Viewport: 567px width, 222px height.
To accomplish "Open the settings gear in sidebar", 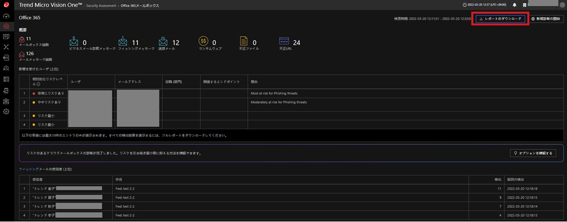I will [x=7, y=111].
